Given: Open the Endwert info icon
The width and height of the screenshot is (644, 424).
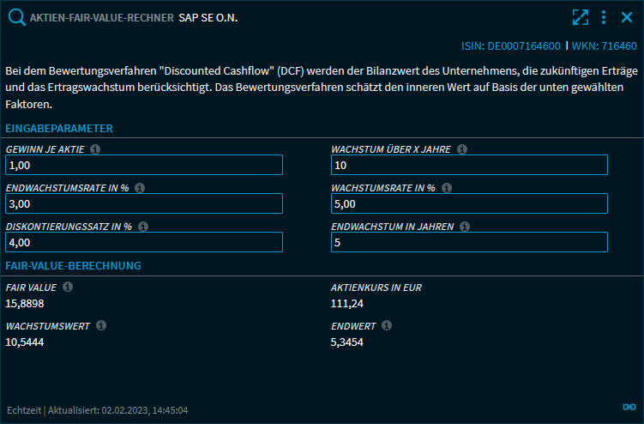Looking at the screenshot, I should point(387,326).
